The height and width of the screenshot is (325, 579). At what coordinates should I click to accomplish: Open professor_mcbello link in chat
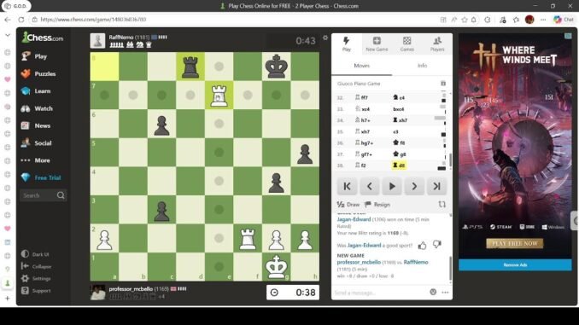(359, 262)
